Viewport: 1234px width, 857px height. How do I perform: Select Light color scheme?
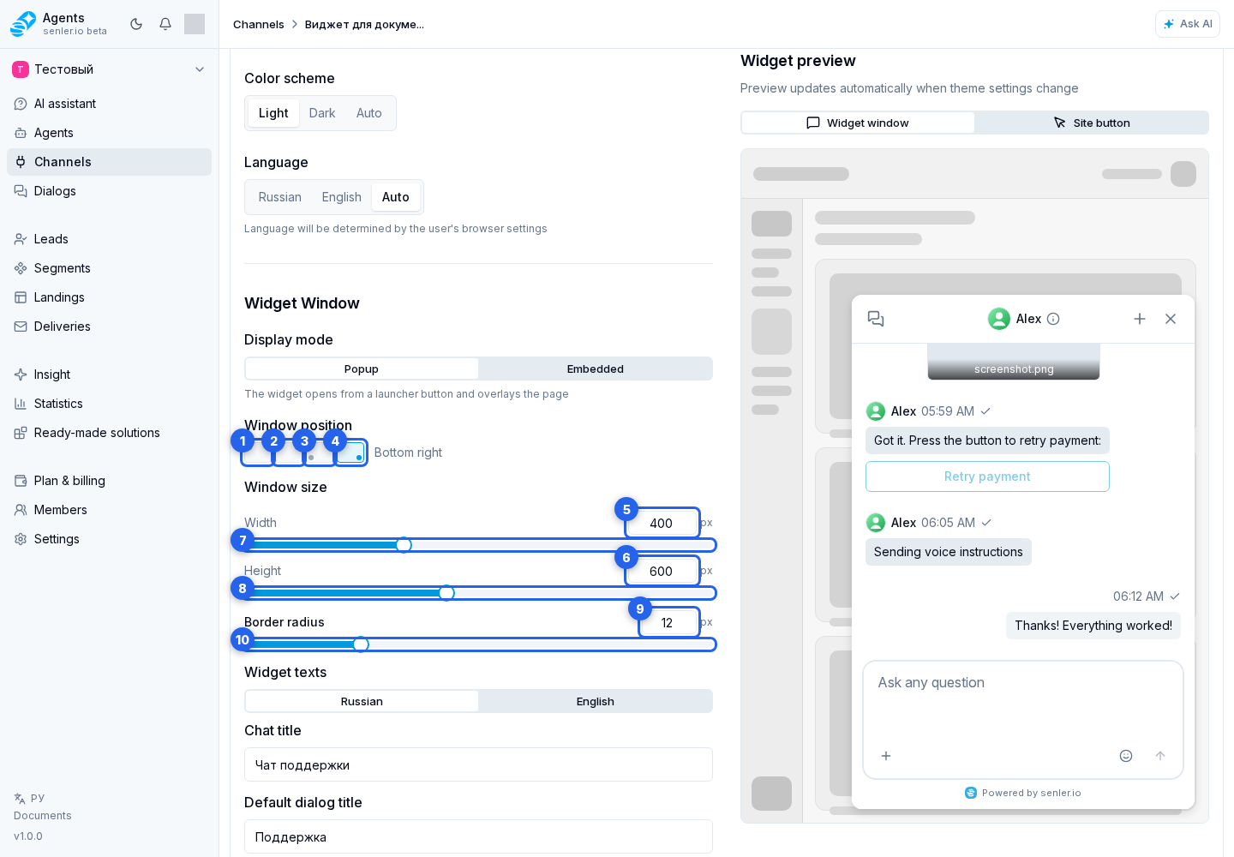tap(273, 113)
